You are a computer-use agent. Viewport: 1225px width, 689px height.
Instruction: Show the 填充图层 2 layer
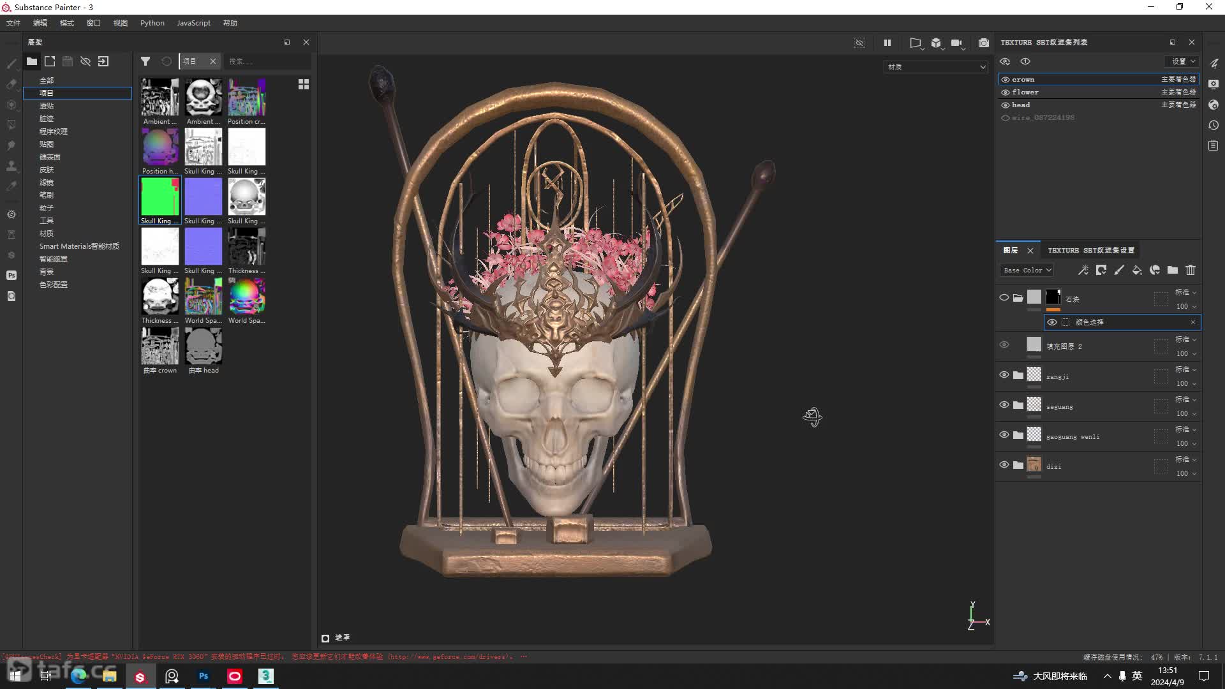tap(1004, 345)
